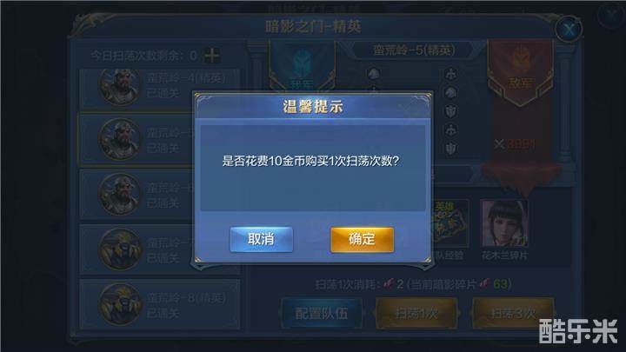Click the 取消 cancel button
The height and width of the screenshot is (352, 626).
coord(262,240)
